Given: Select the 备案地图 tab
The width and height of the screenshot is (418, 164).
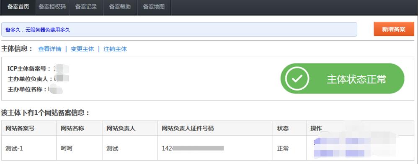Looking at the screenshot, I should point(154,7).
